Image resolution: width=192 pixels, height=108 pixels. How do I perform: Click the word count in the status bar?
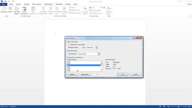13,107
